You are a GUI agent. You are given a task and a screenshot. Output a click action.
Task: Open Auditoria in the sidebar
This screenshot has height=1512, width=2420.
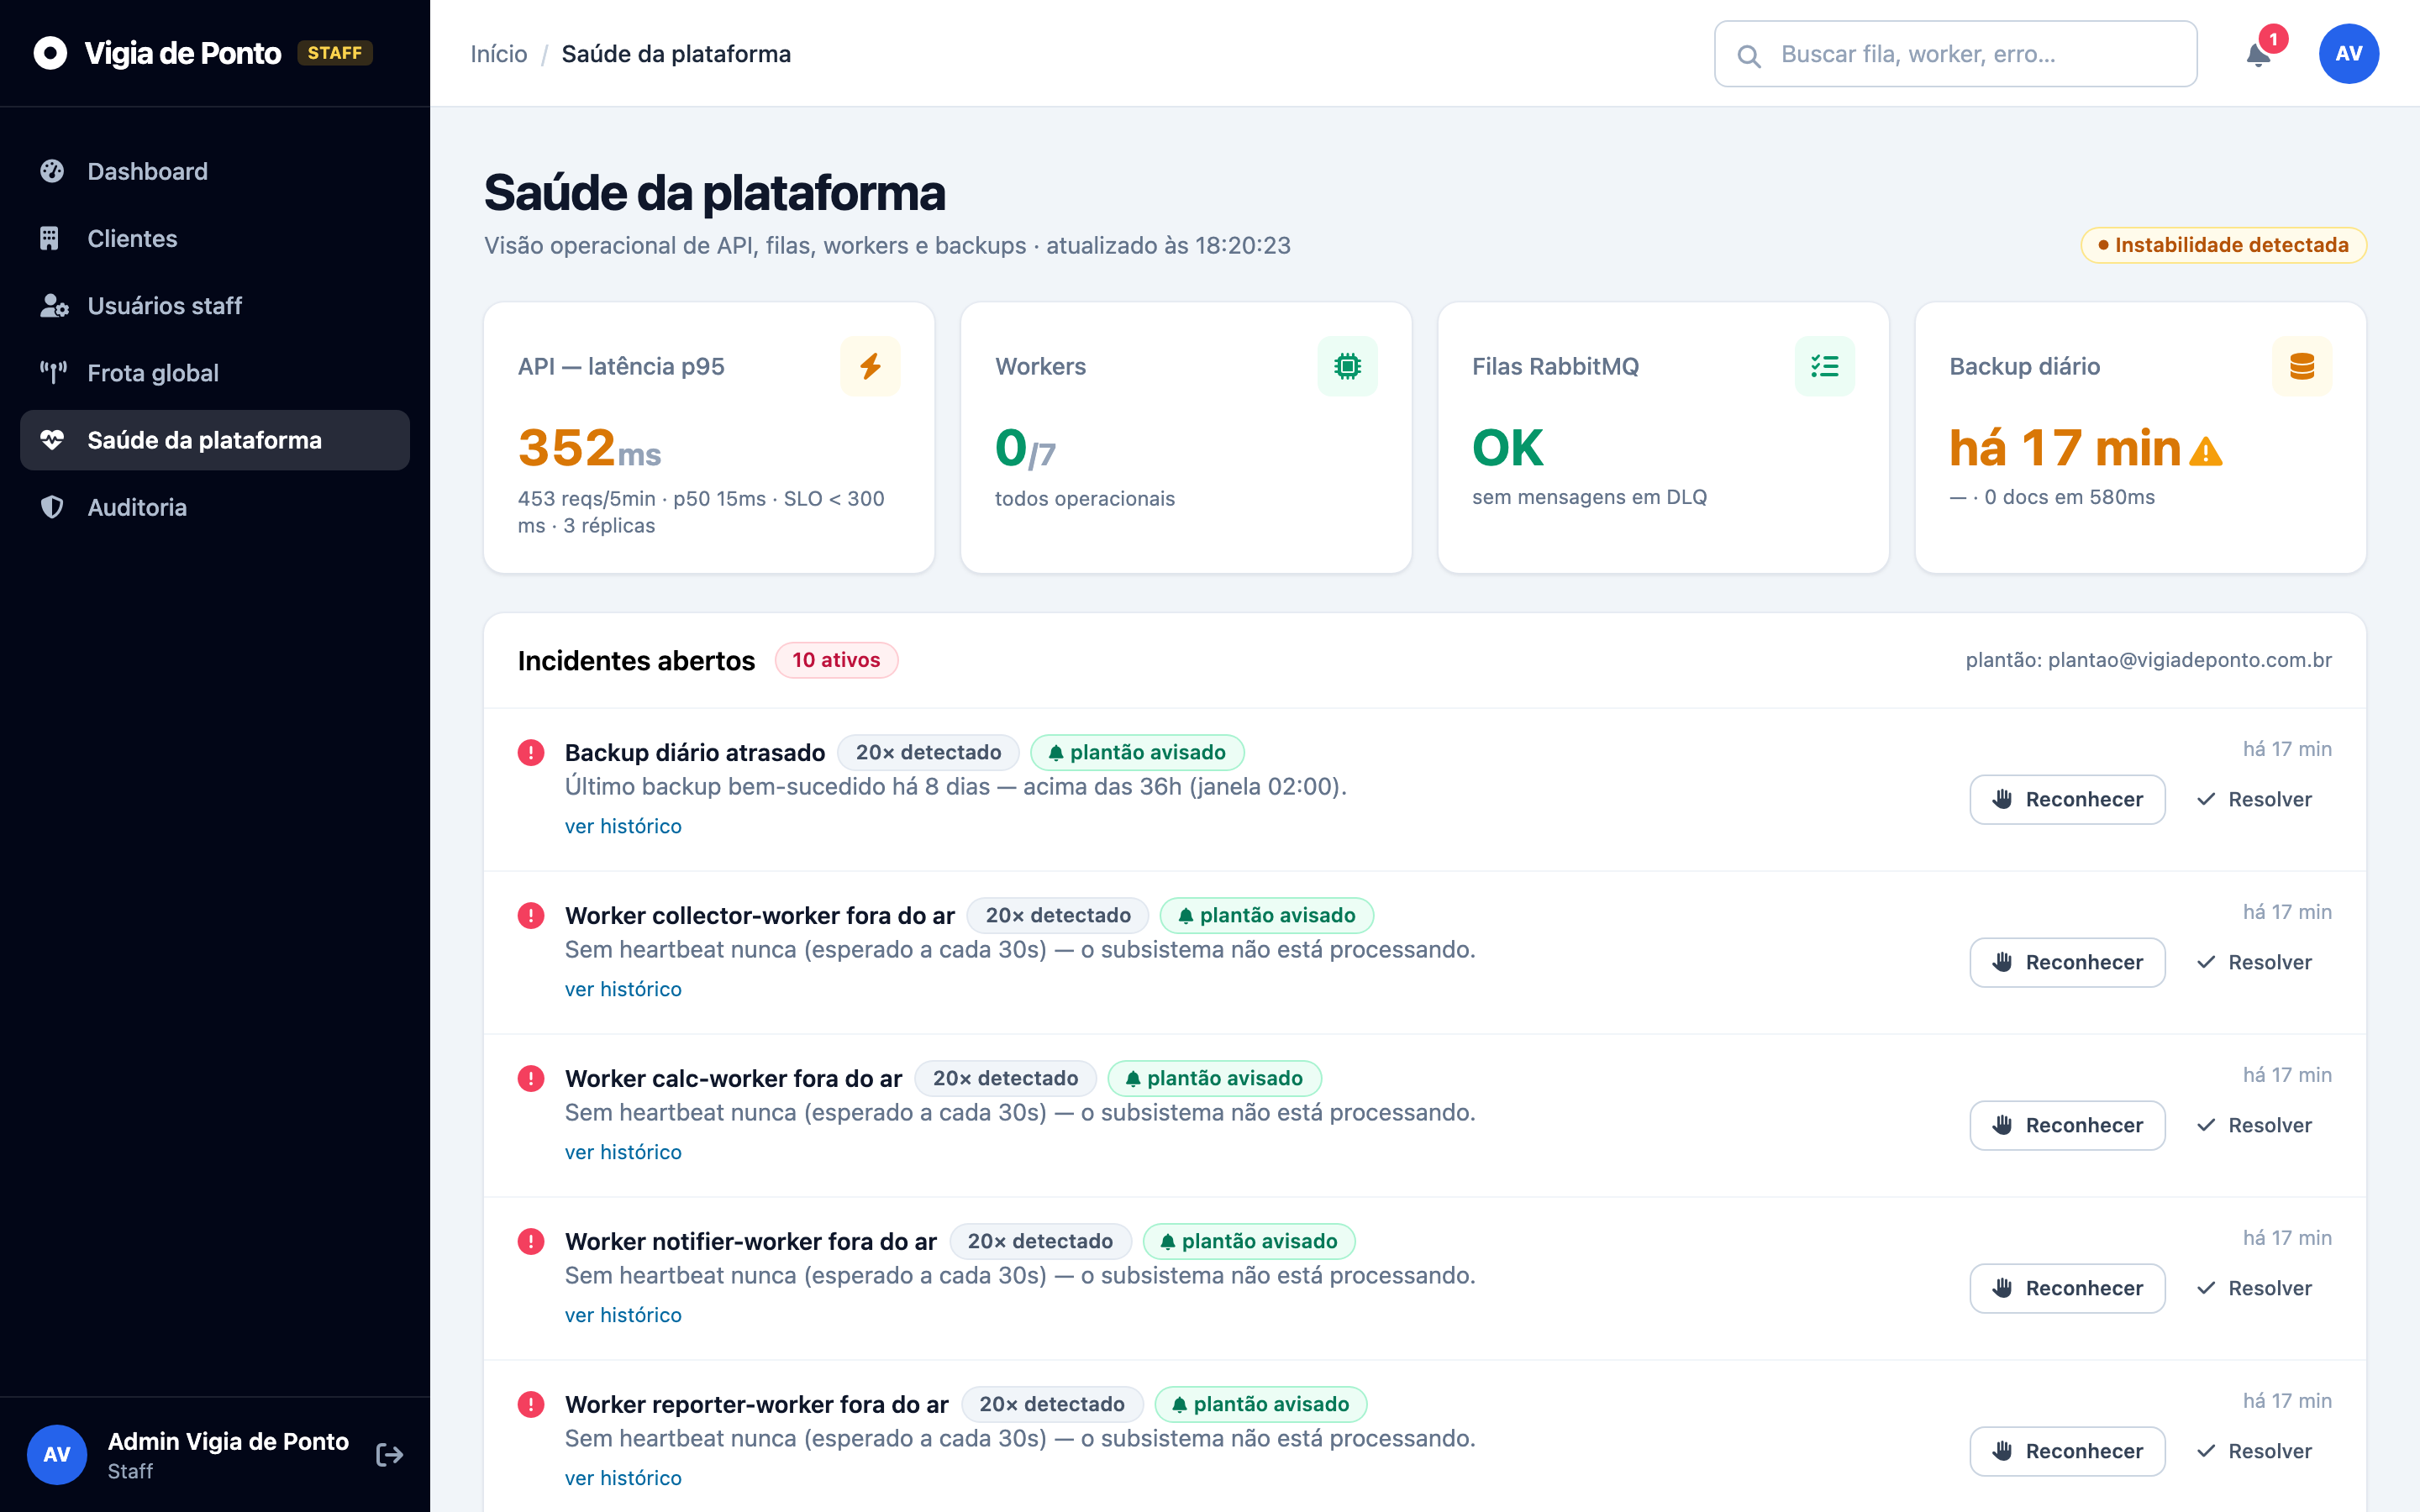[215, 507]
